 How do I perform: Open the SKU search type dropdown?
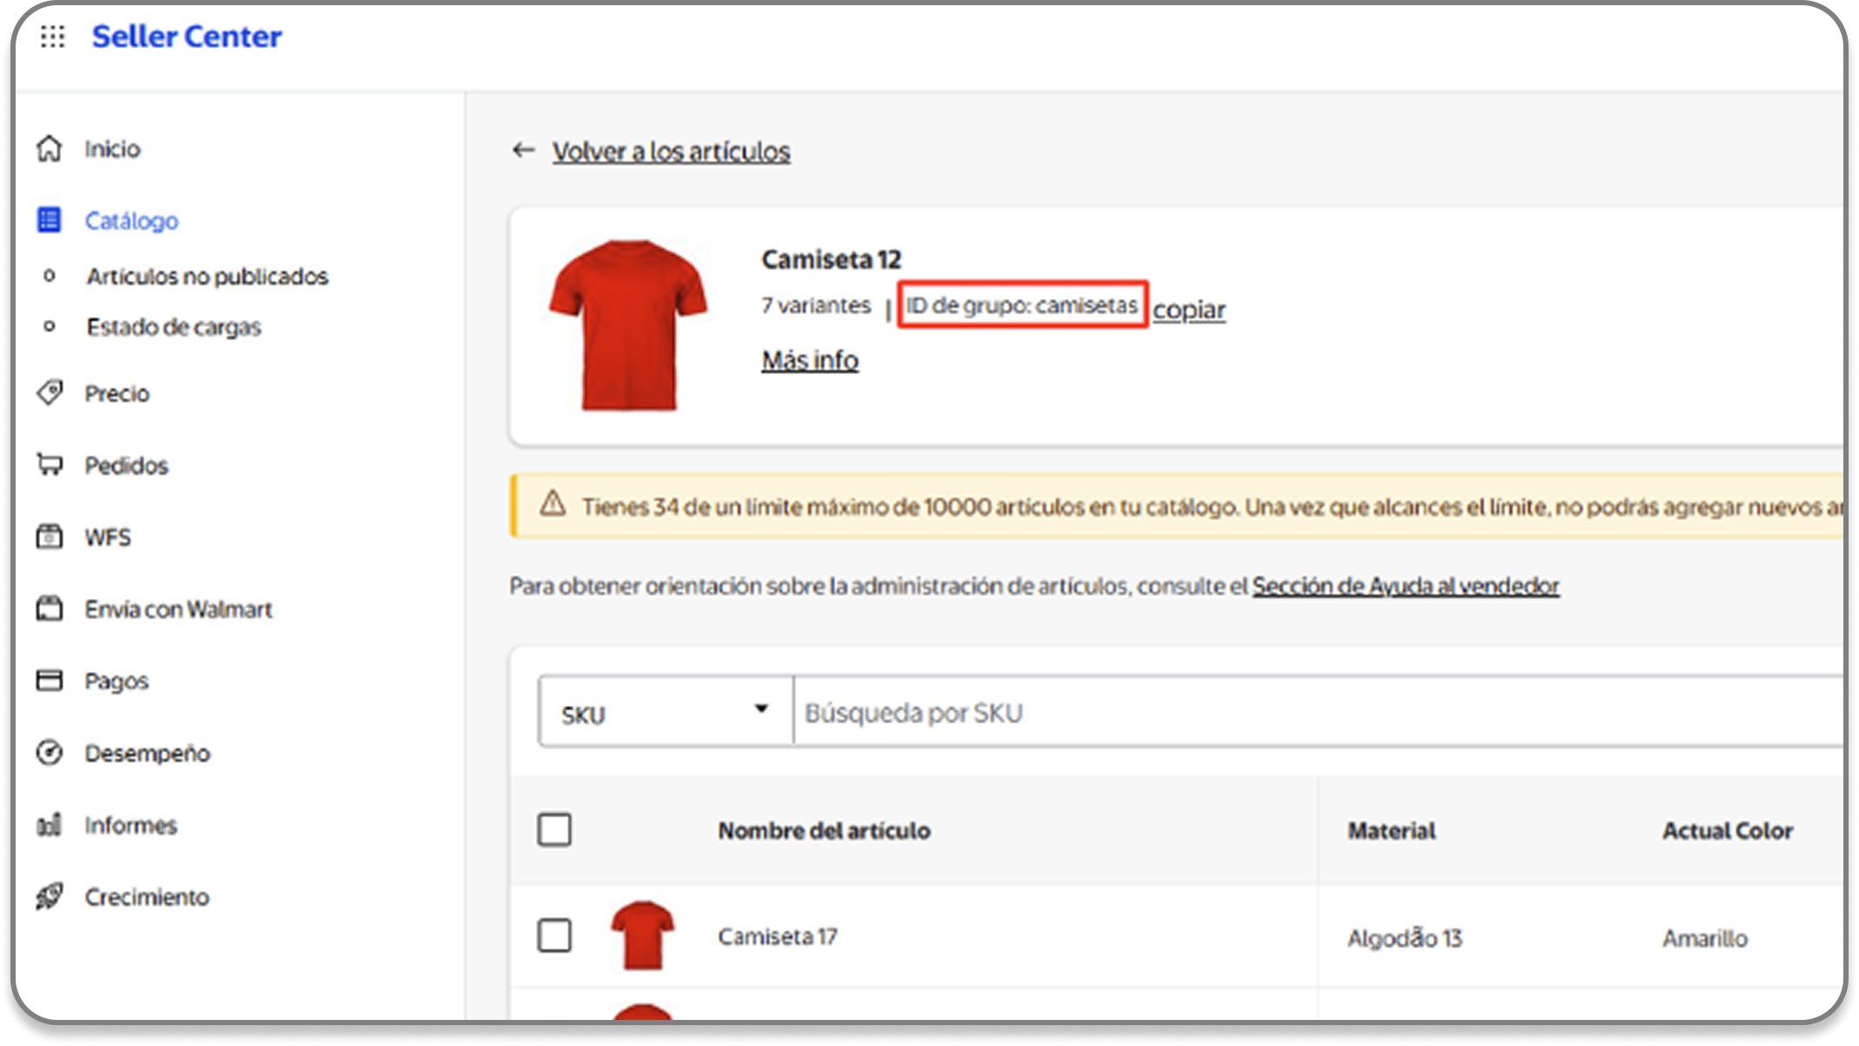point(666,712)
